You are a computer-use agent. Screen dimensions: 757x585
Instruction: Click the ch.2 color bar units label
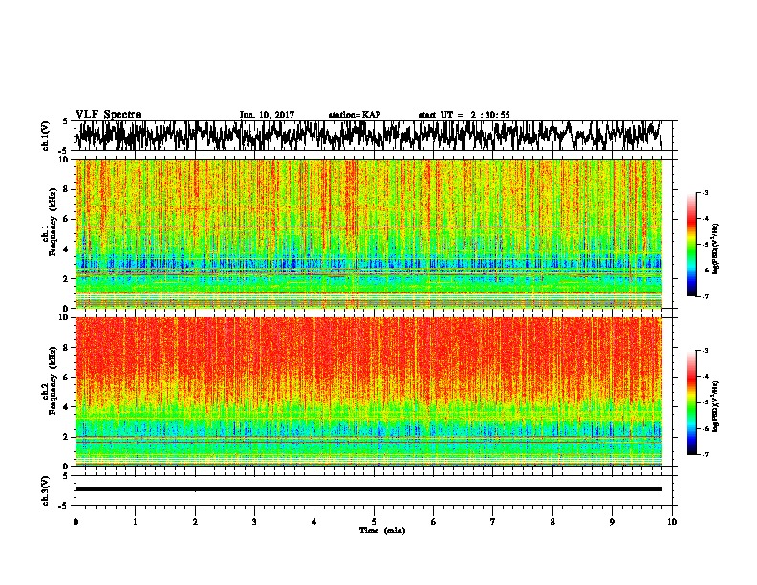716,406
